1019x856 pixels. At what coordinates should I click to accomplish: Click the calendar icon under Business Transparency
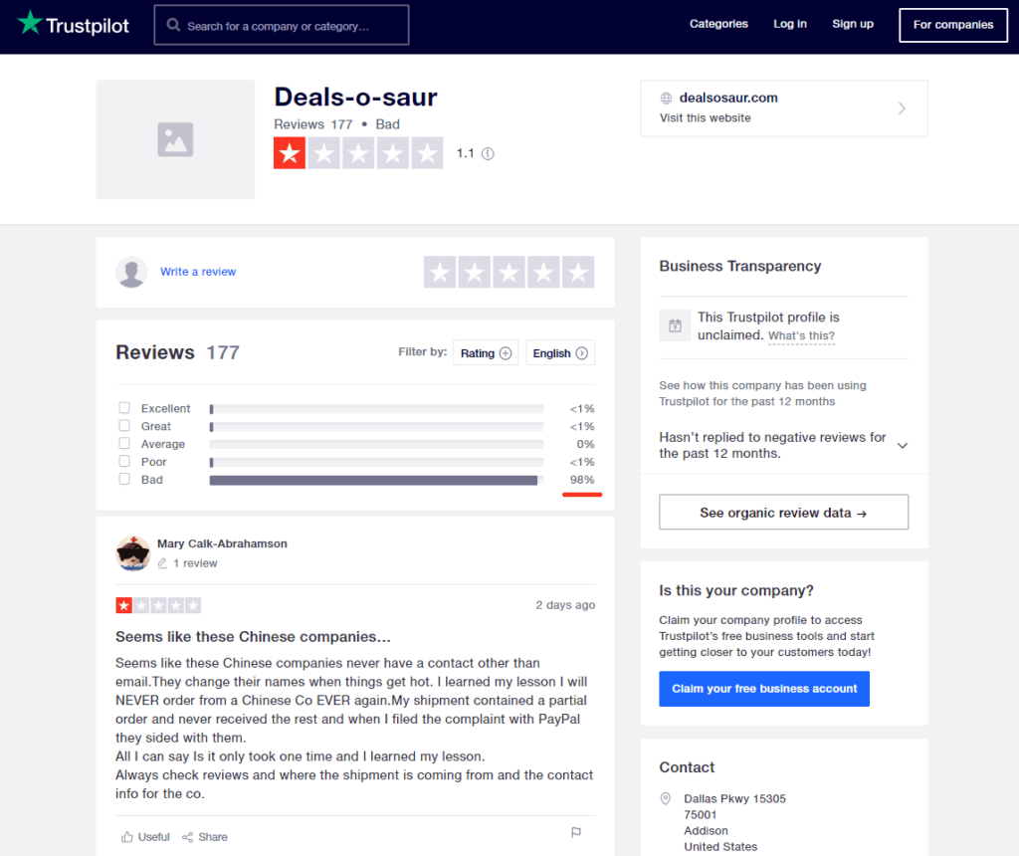[676, 325]
